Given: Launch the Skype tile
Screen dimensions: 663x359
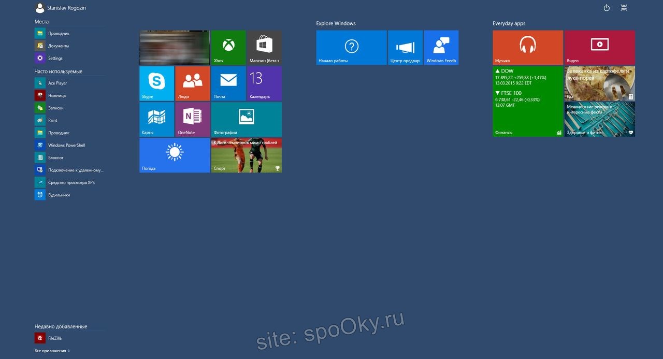Looking at the screenshot, I should point(157,83).
